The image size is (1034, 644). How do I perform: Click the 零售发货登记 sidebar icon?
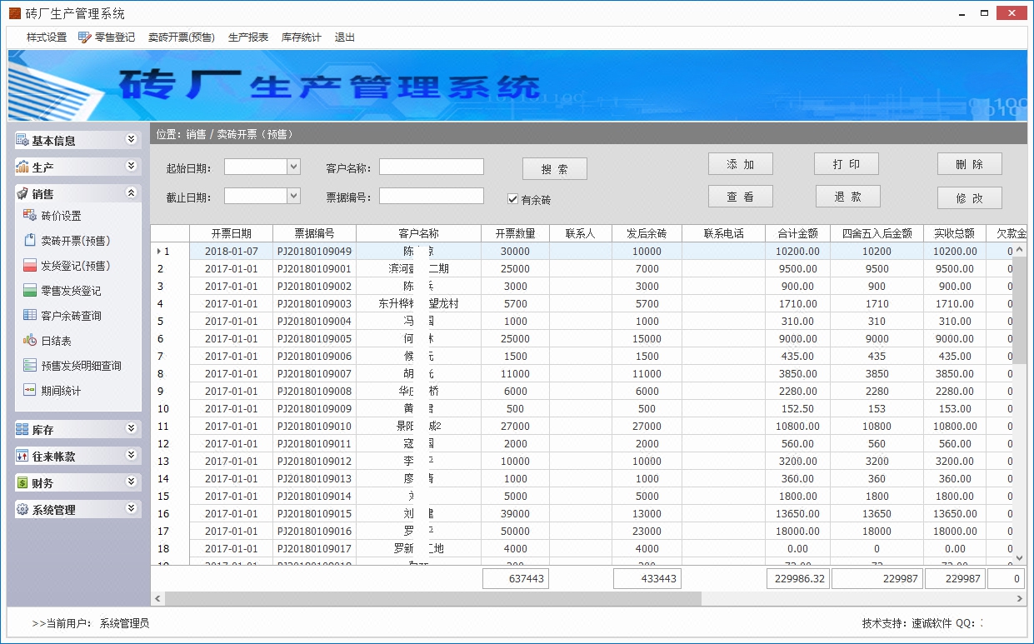(30, 291)
